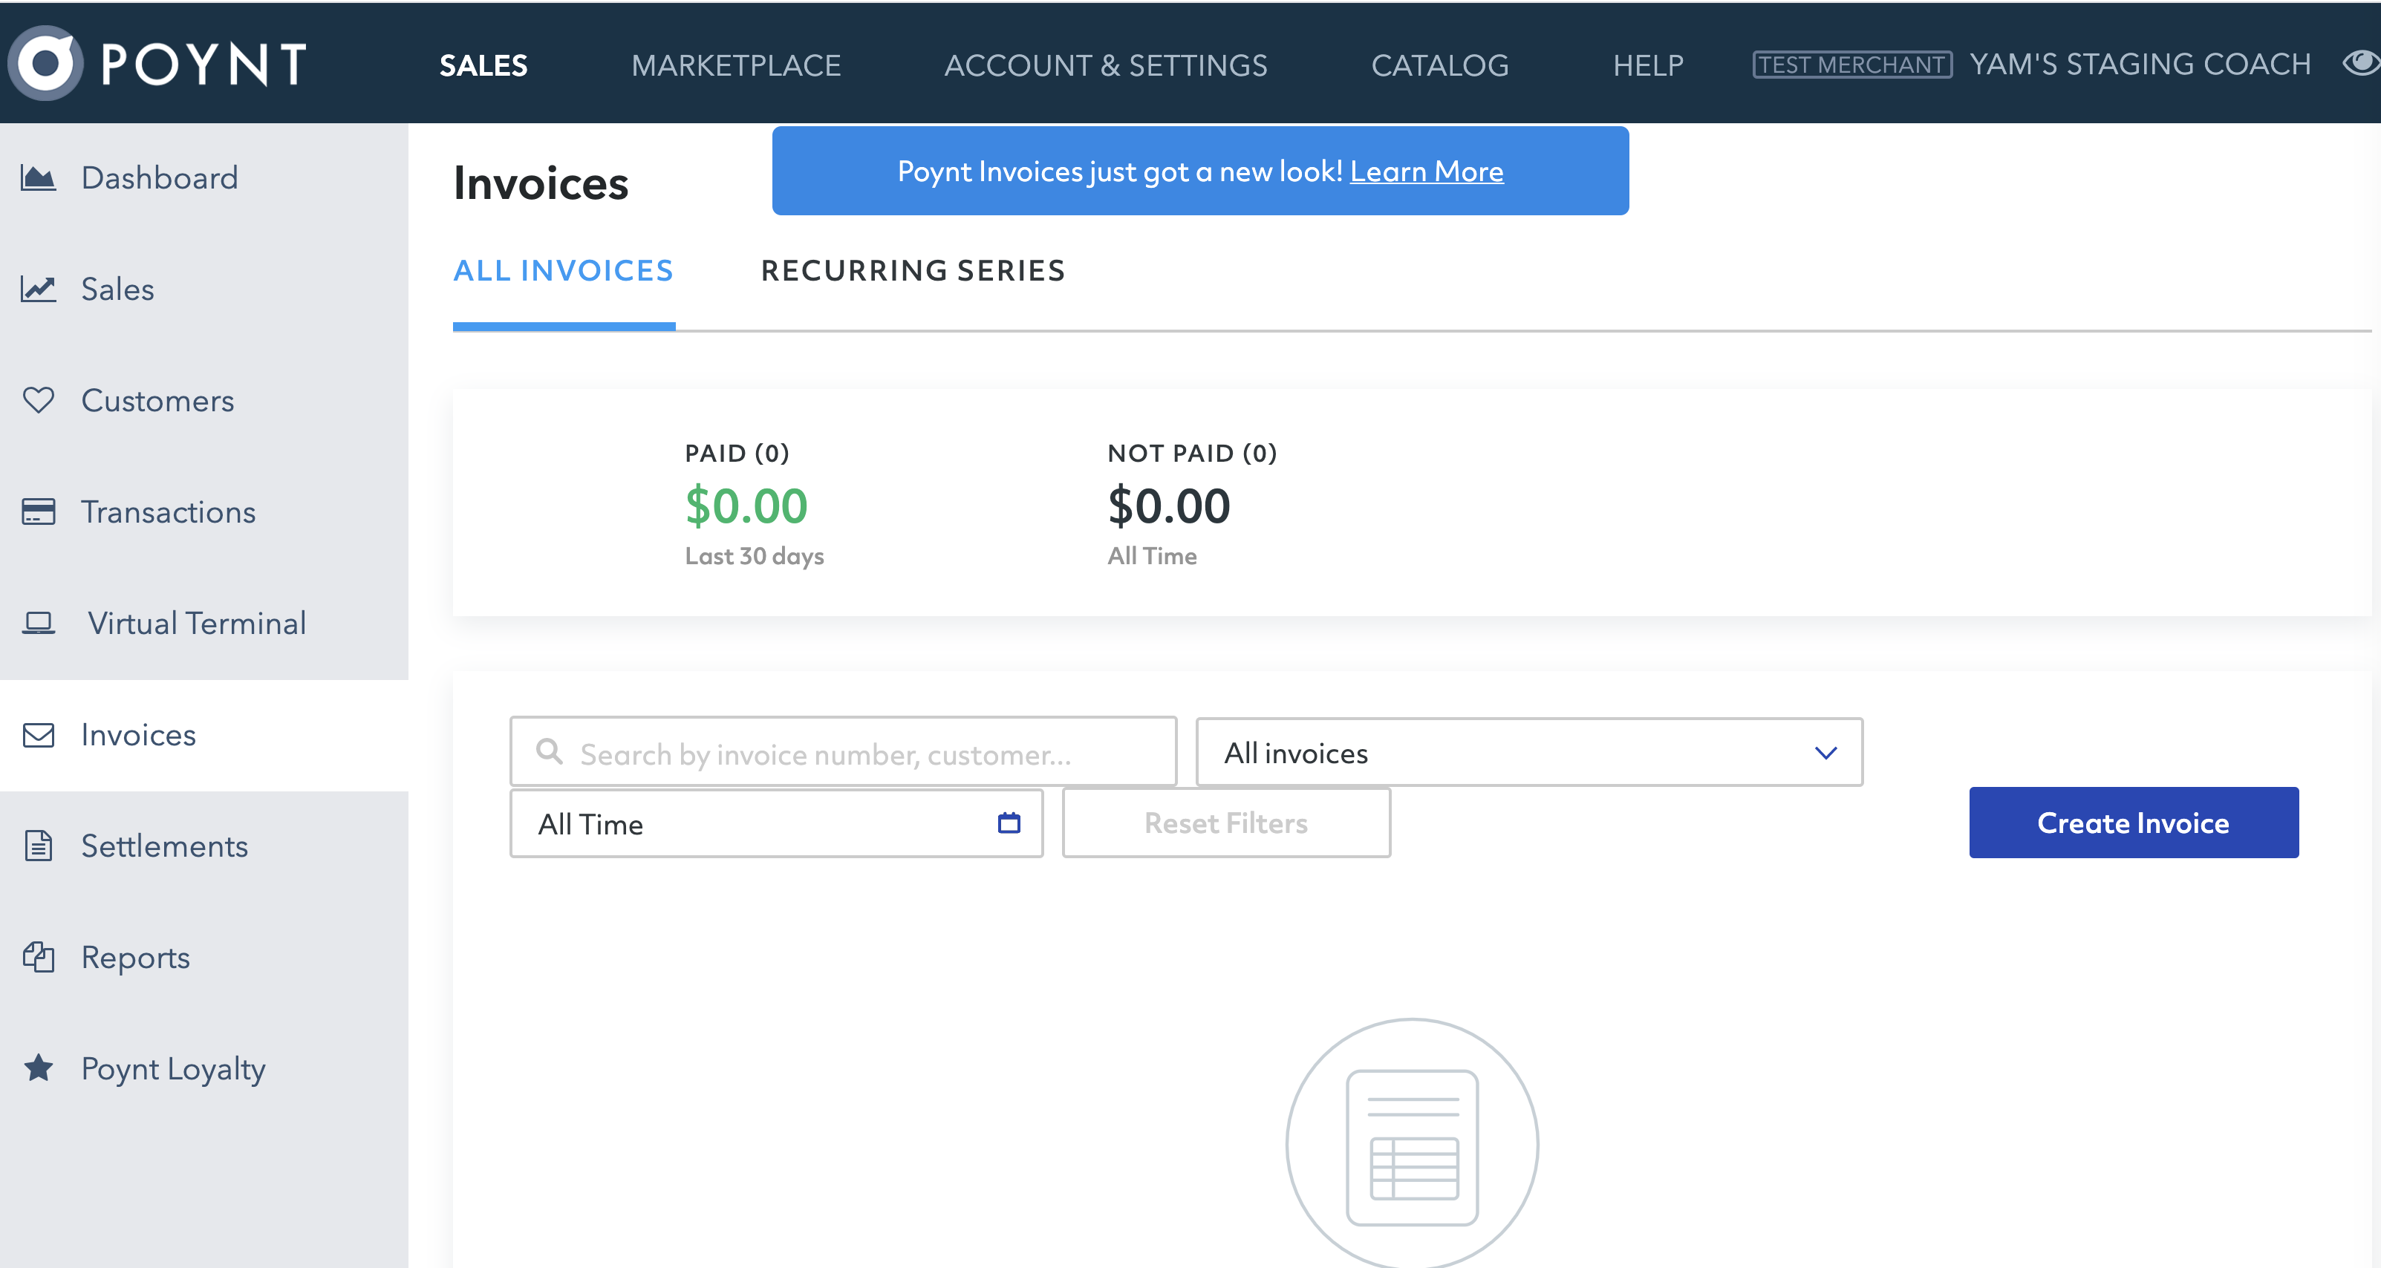
Task: Click the PAID (0) summary label
Action: point(737,453)
